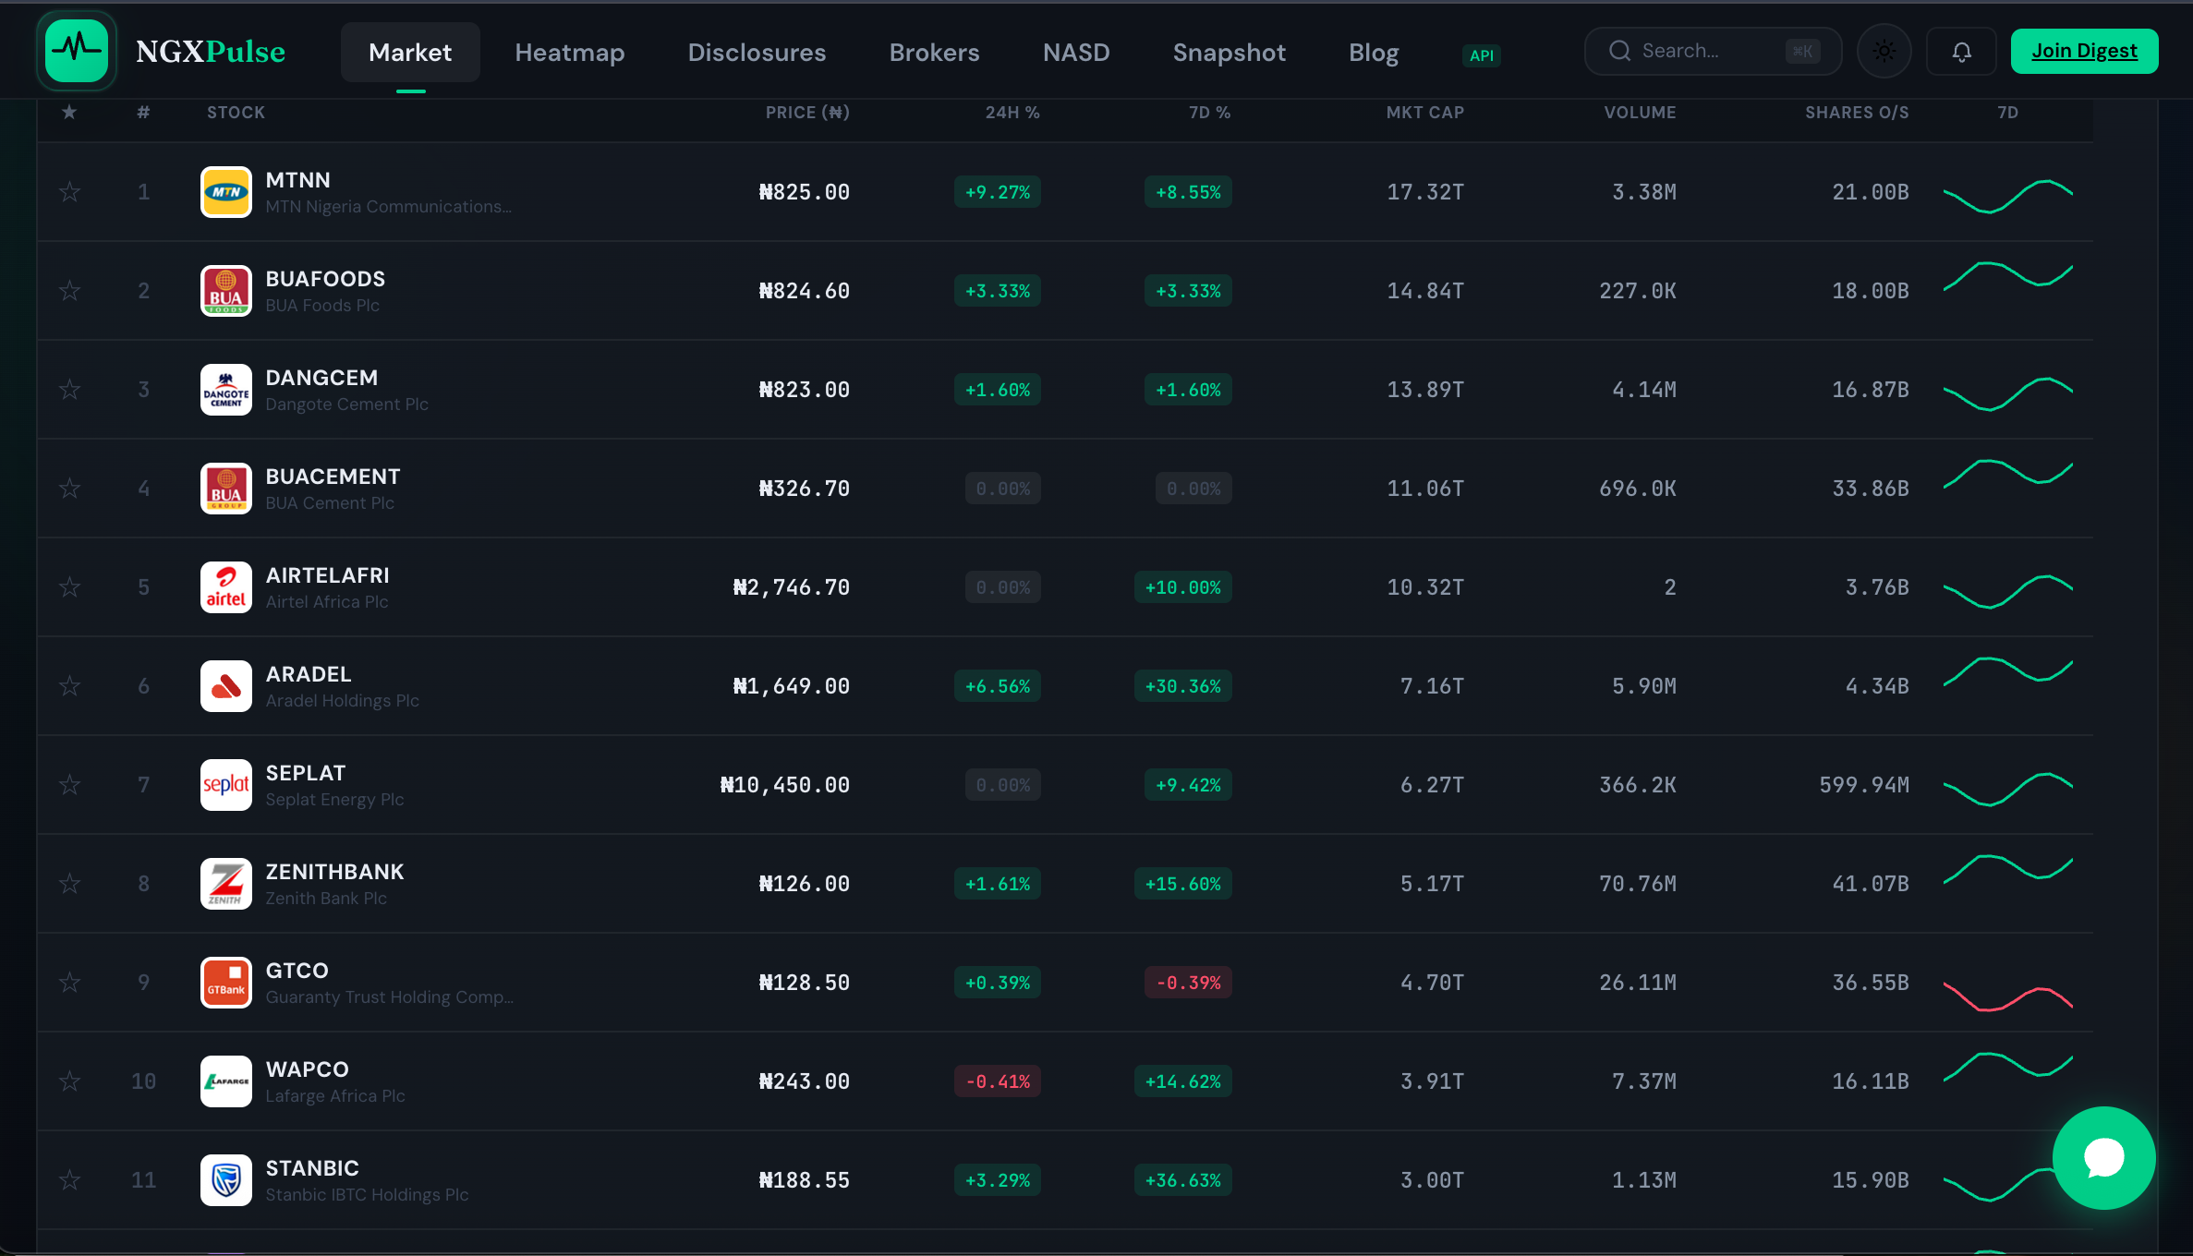Click the Zenith Bank logo
The height and width of the screenshot is (1256, 2193).
[226, 884]
